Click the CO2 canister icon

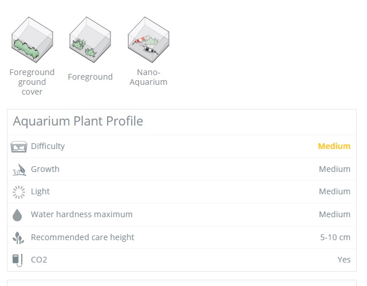18,260
